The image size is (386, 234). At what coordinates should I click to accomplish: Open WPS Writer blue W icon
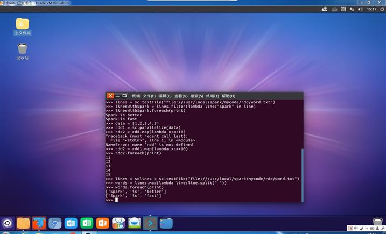tap(71, 223)
